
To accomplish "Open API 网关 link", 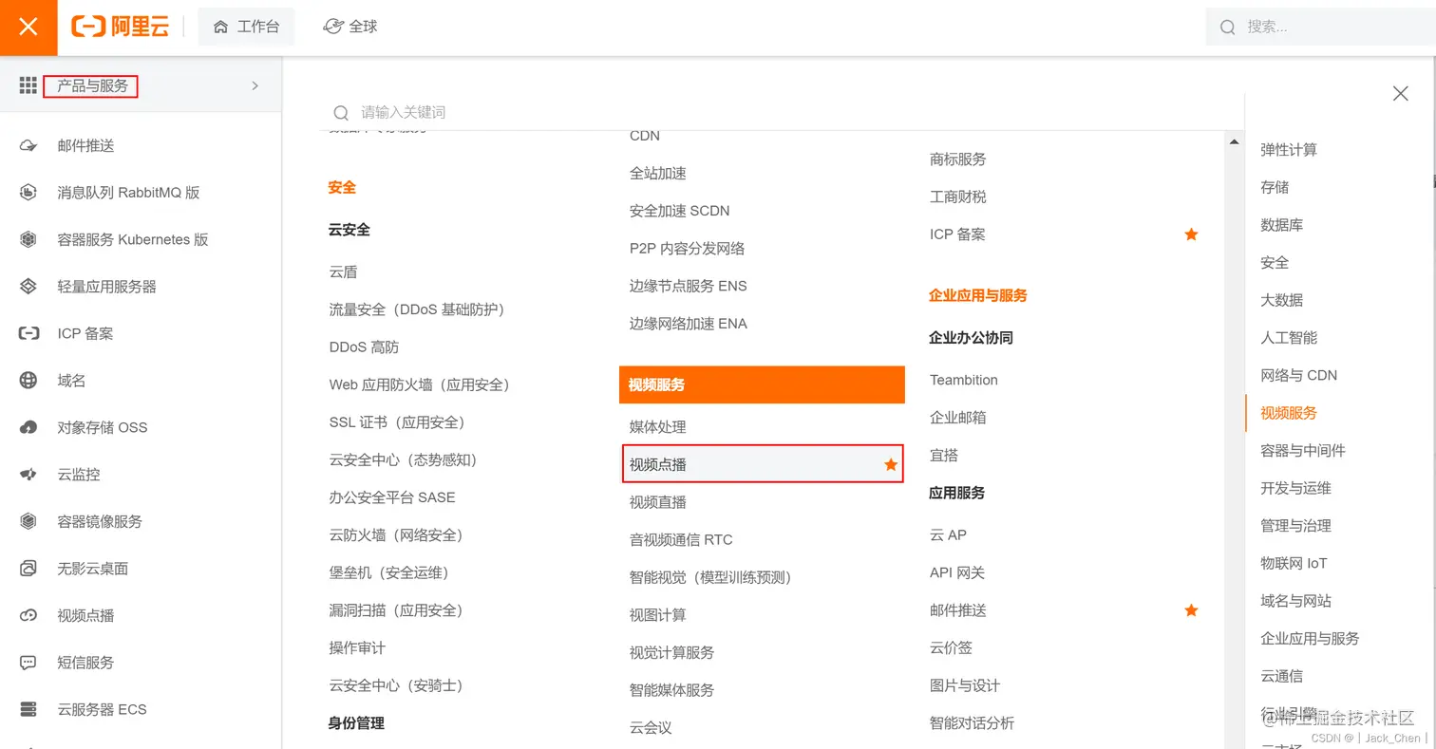I will tap(956, 572).
